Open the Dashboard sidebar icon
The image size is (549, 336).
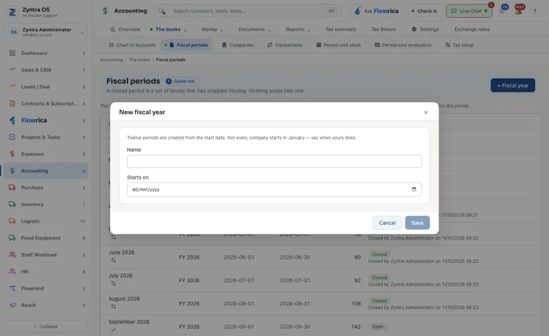click(x=12, y=53)
